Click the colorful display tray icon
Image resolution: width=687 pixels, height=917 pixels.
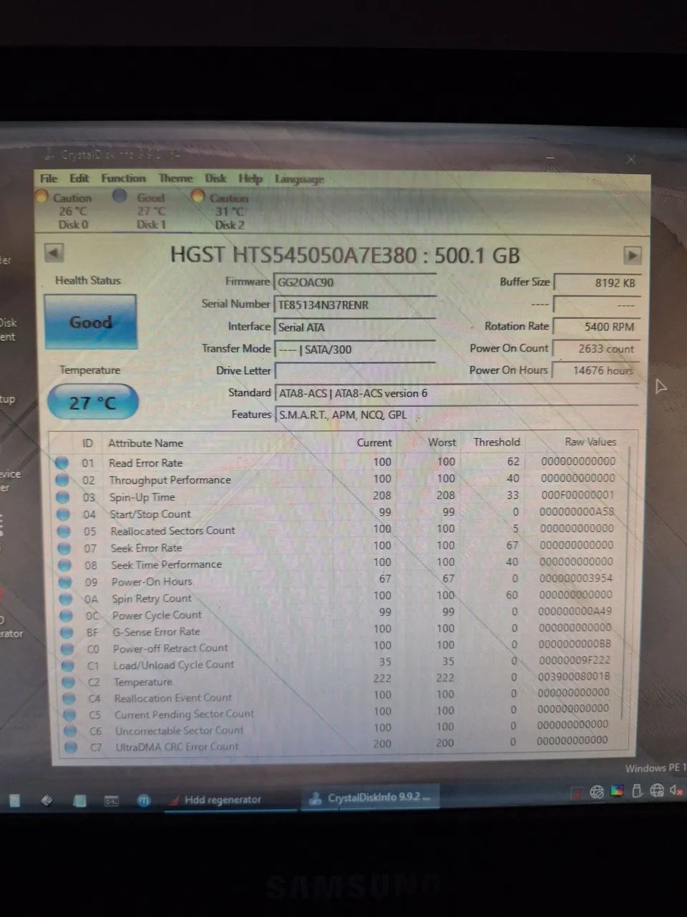tap(616, 791)
